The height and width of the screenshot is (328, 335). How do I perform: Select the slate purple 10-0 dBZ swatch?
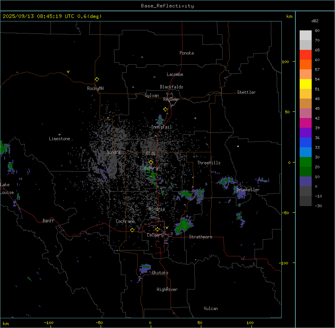point(305,182)
